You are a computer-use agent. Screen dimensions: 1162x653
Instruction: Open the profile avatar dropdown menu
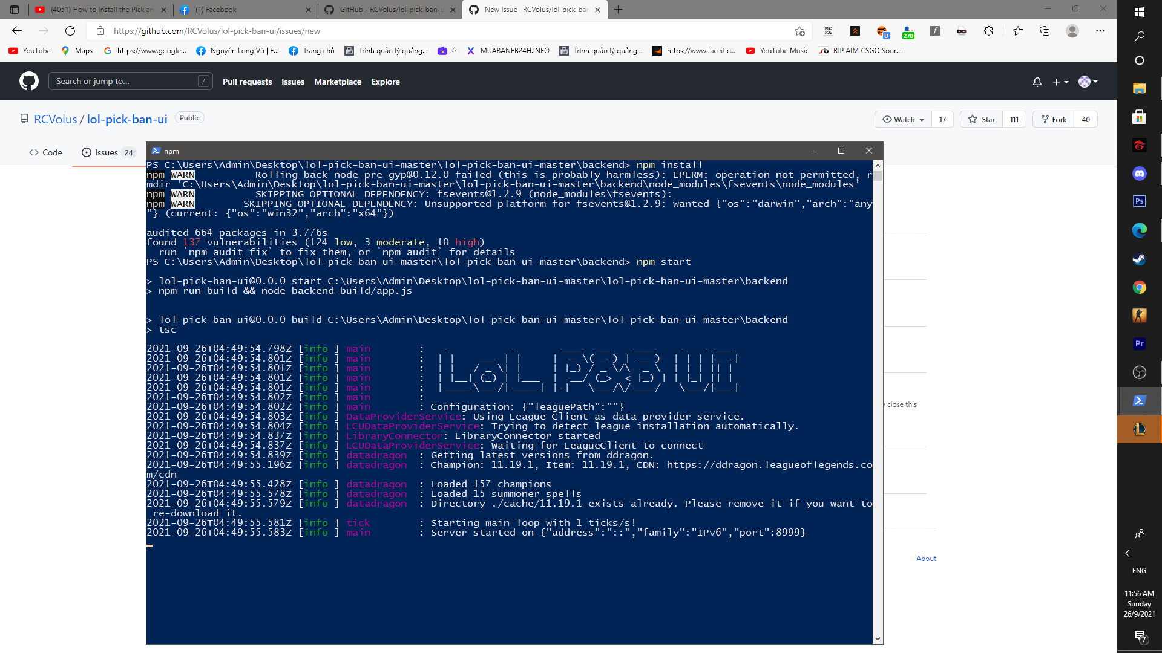(1088, 82)
